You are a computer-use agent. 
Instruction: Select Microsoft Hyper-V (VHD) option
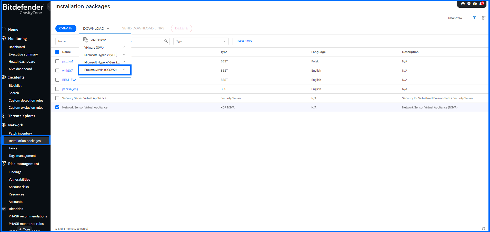pyautogui.click(x=105, y=55)
